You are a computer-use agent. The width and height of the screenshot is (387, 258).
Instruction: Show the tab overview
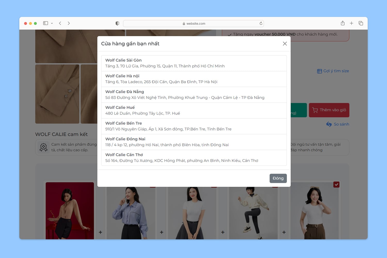361,23
